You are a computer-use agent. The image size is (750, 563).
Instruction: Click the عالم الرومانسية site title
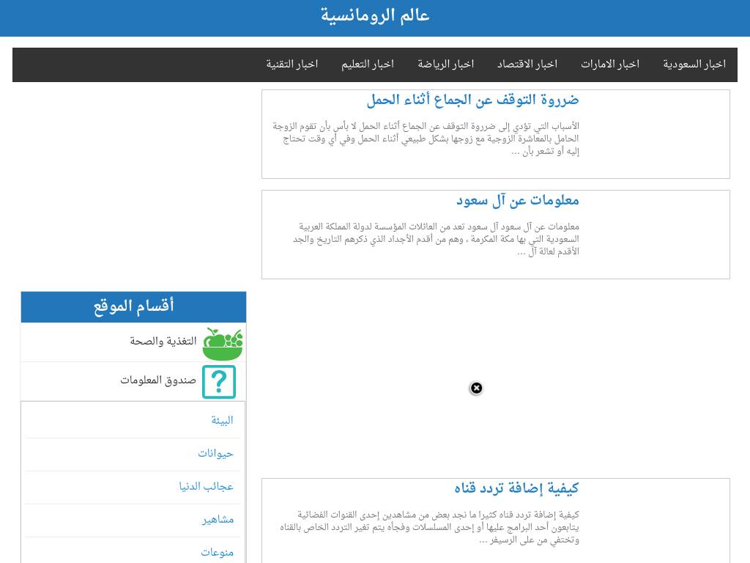click(x=375, y=15)
